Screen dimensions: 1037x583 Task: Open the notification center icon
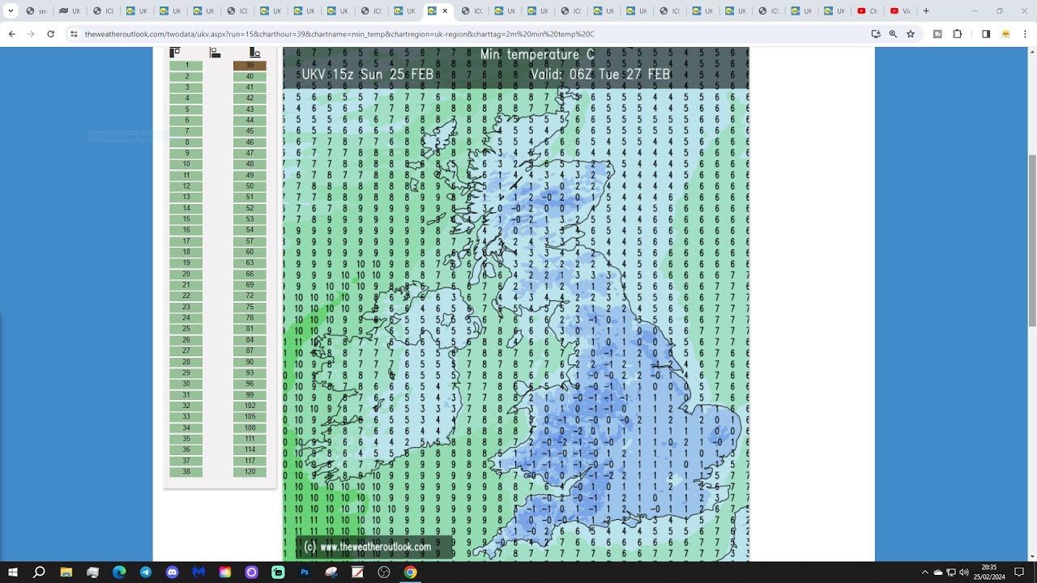click(x=1019, y=572)
